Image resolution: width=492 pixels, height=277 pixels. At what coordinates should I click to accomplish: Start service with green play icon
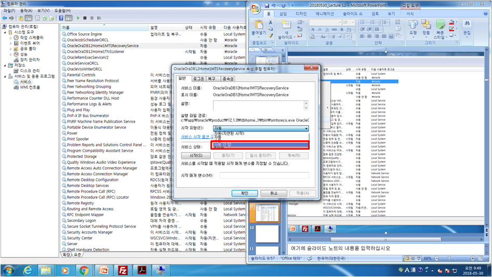78,18
